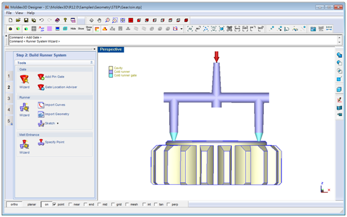
Task: Click the Hide toolbar button
Action: 73,29
